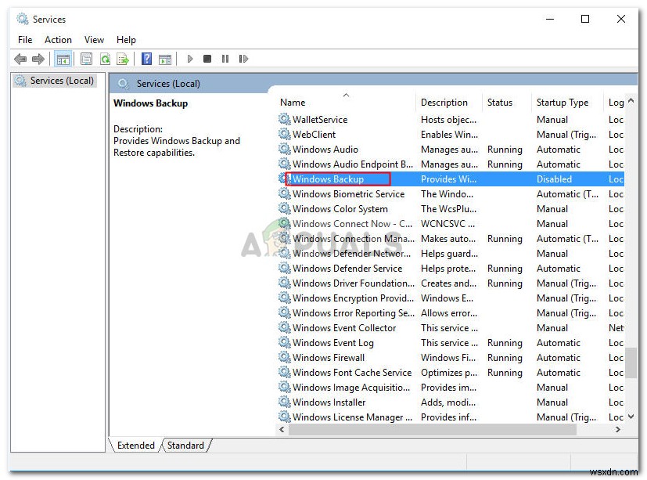Click the Export List toolbar icon
The image size is (647, 480).
[x=123, y=59]
